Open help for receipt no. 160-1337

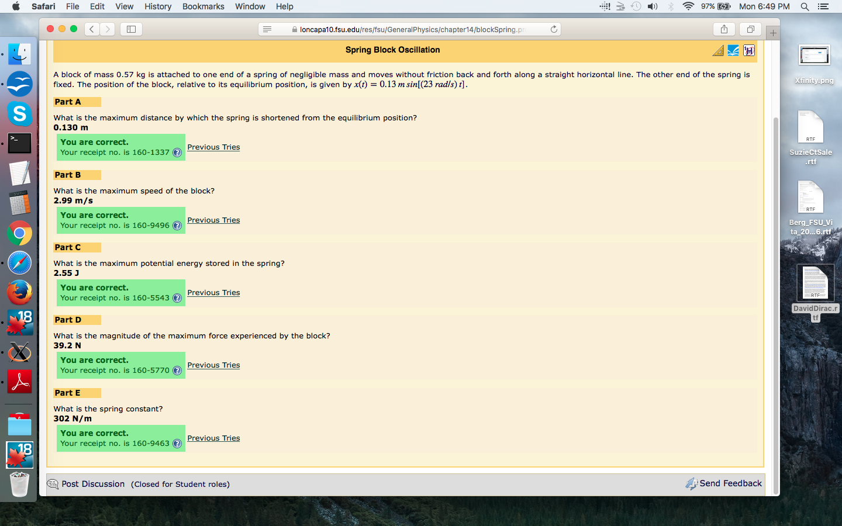click(x=177, y=153)
